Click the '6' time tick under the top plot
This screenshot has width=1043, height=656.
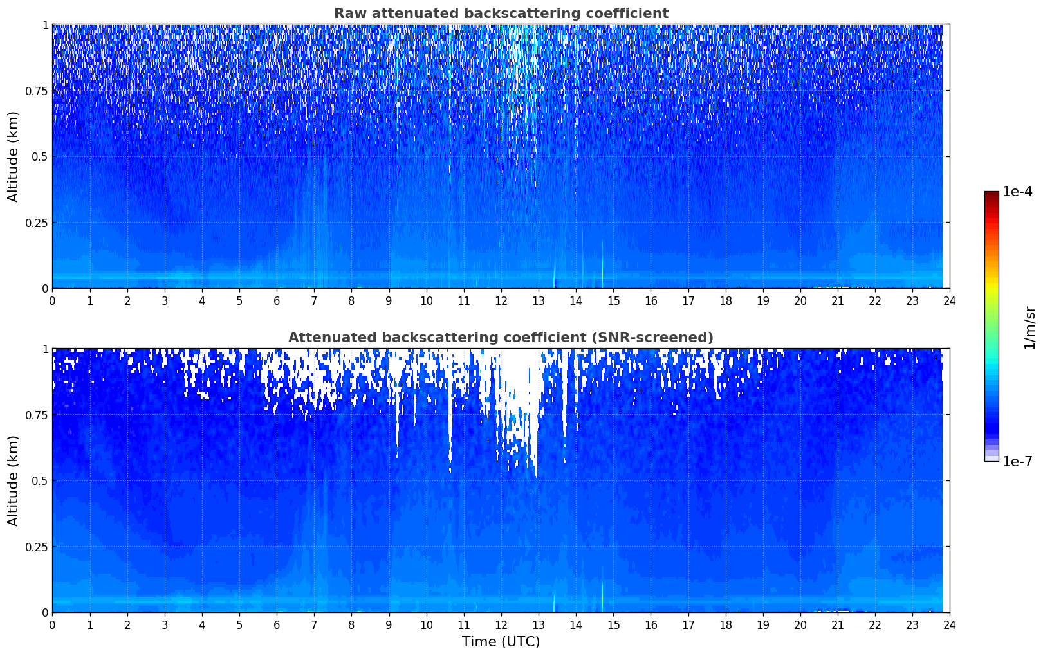(277, 300)
